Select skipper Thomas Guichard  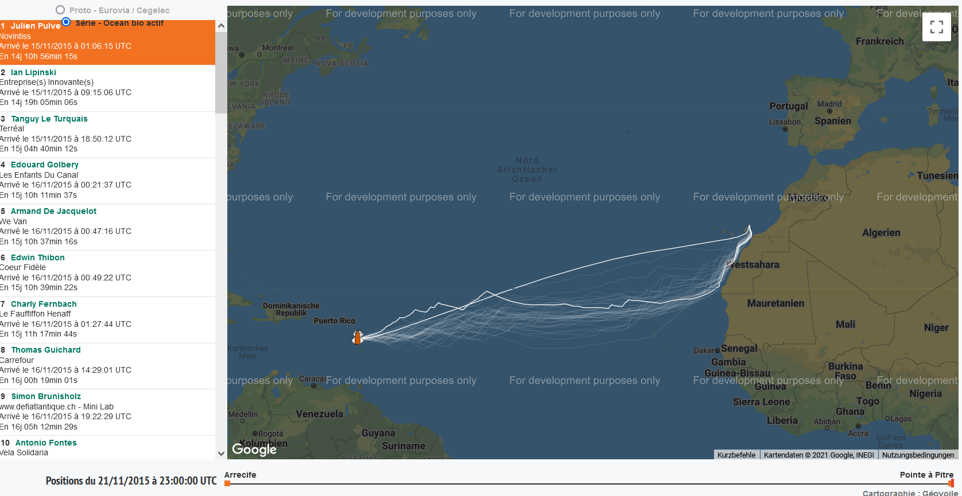(x=46, y=350)
